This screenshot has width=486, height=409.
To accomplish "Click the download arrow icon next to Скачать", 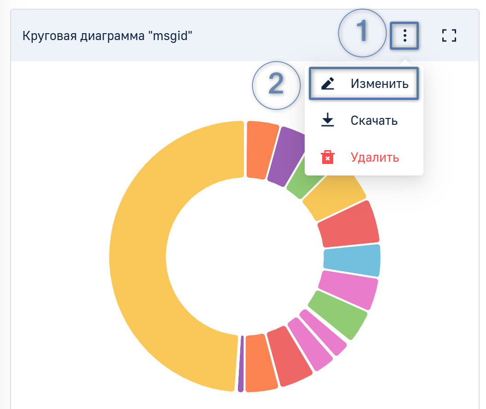I will (x=328, y=121).
